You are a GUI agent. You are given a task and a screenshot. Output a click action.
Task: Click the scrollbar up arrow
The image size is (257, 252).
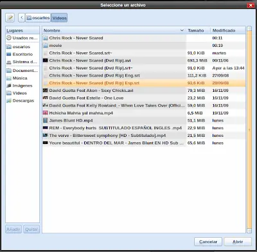coord(249,28)
